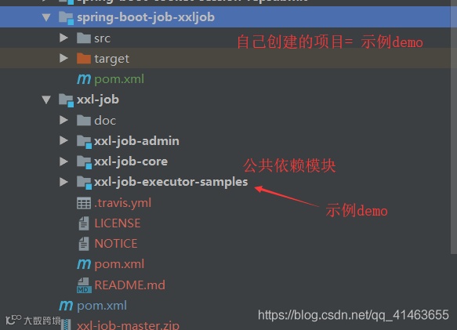Click the orange target folder icon
This screenshot has width=457, height=330.
pos(84,58)
